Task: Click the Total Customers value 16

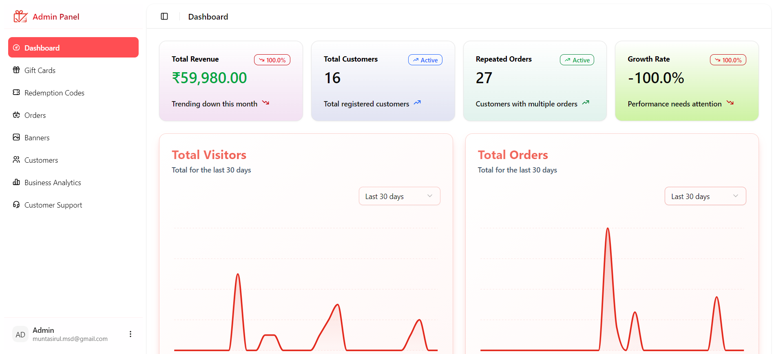Action: click(x=332, y=78)
